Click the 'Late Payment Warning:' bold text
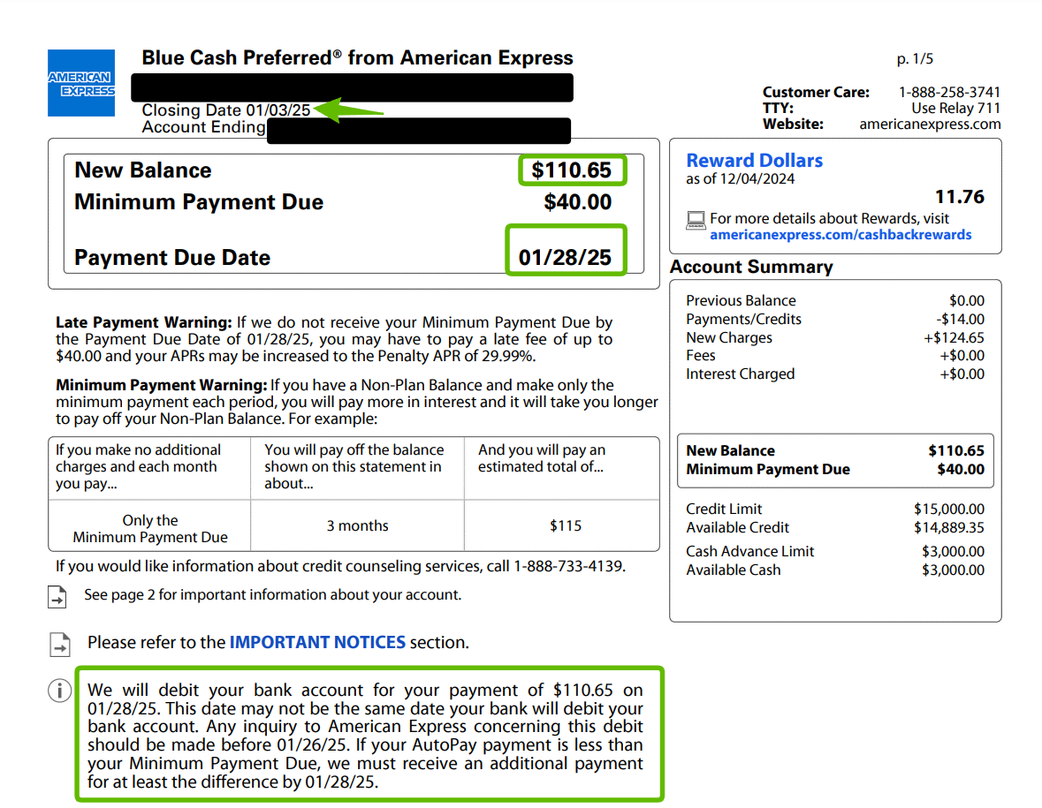This screenshot has height=808, width=1042. tap(143, 322)
